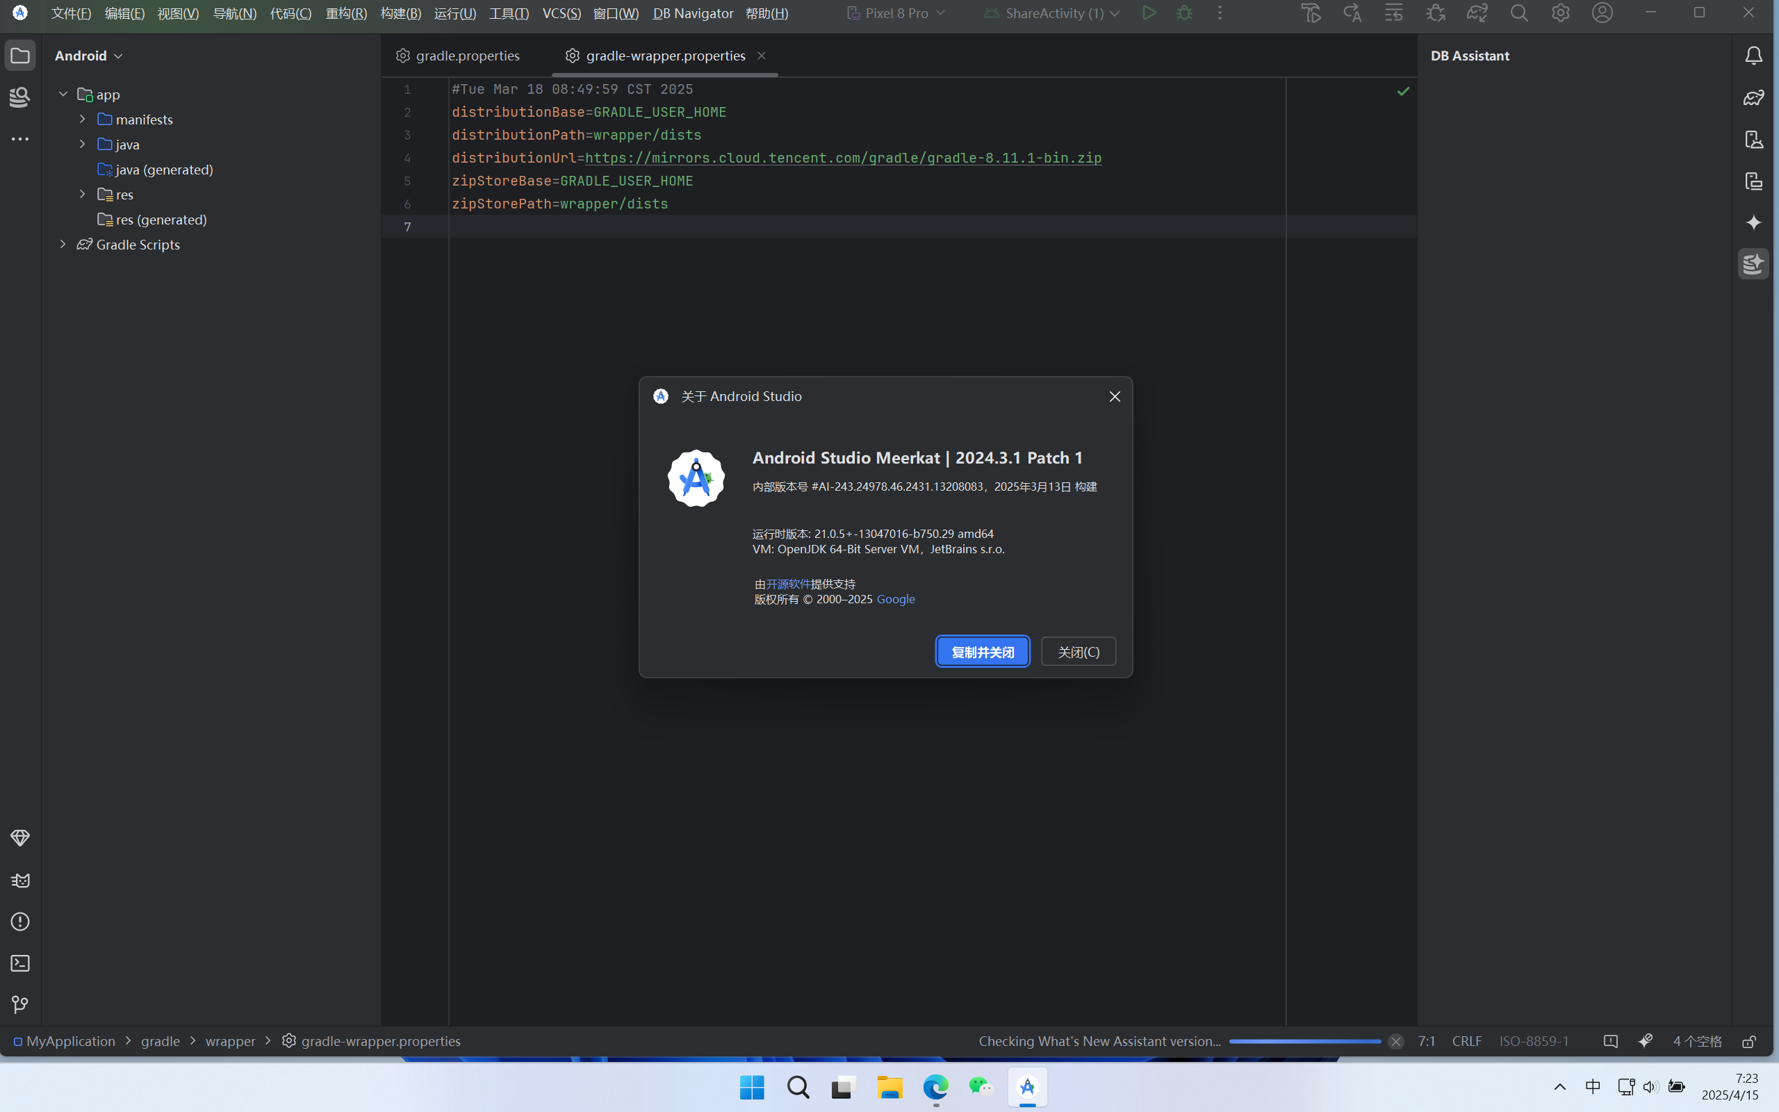
Task: Collapse the app module tree node
Action: [63, 94]
